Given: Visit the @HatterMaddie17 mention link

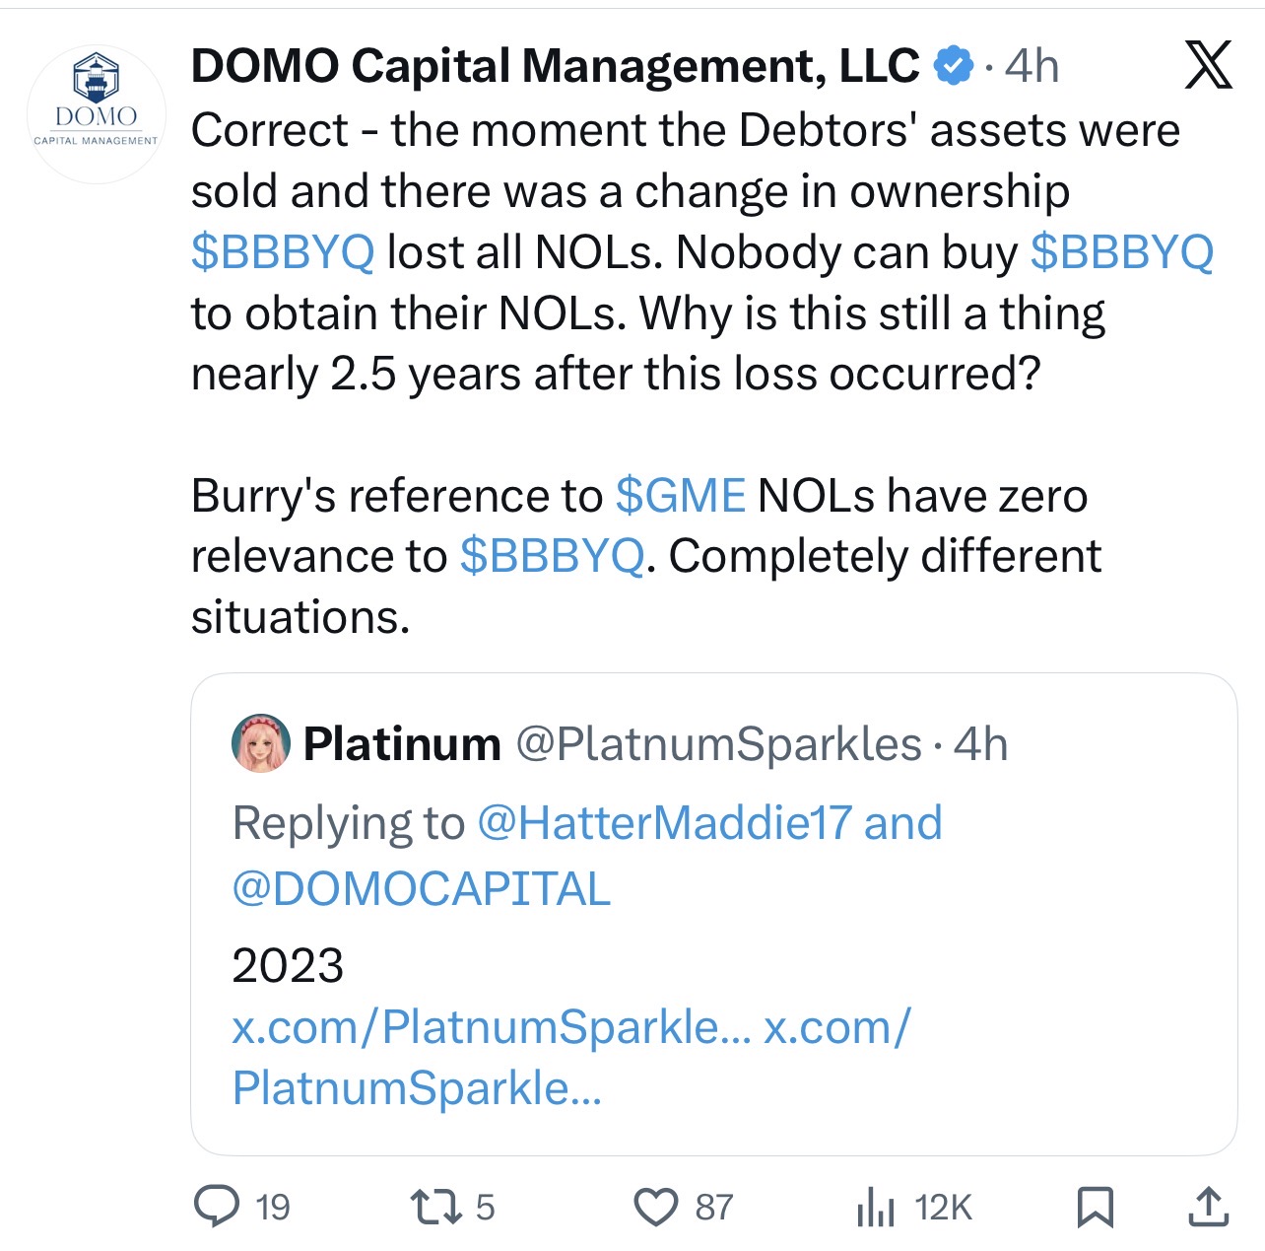Looking at the screenshot, I should [664, 823].
